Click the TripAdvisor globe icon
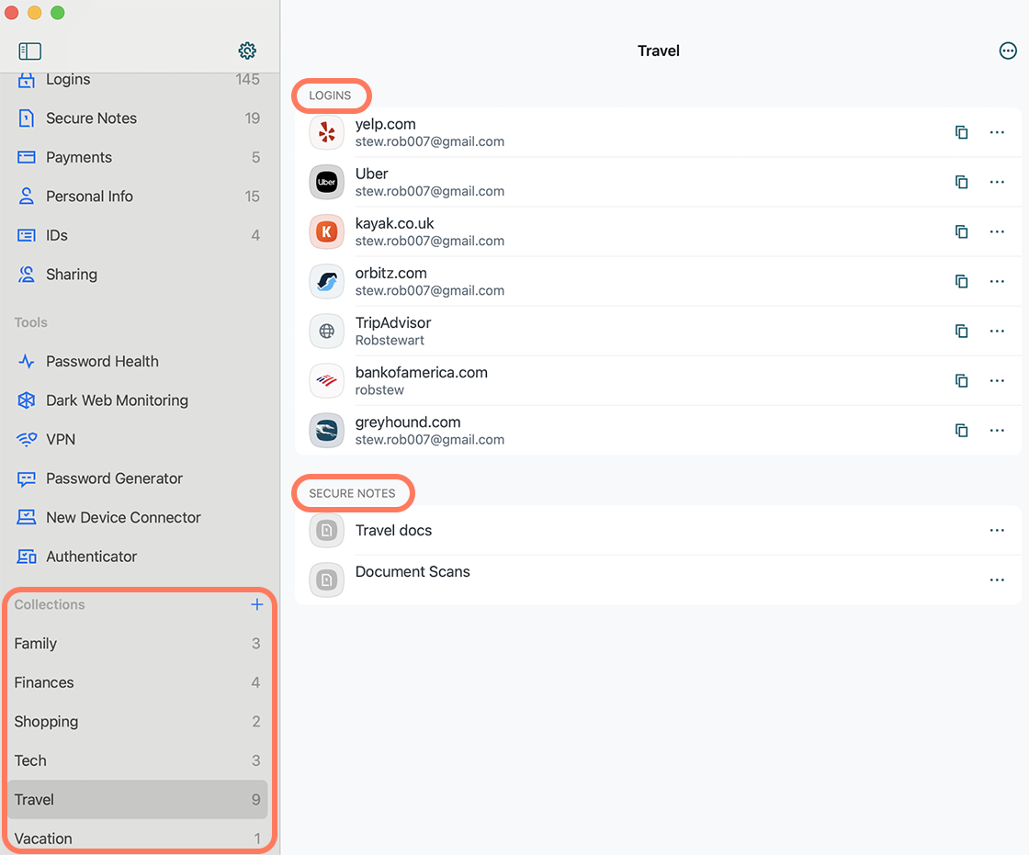 [326, 331]
